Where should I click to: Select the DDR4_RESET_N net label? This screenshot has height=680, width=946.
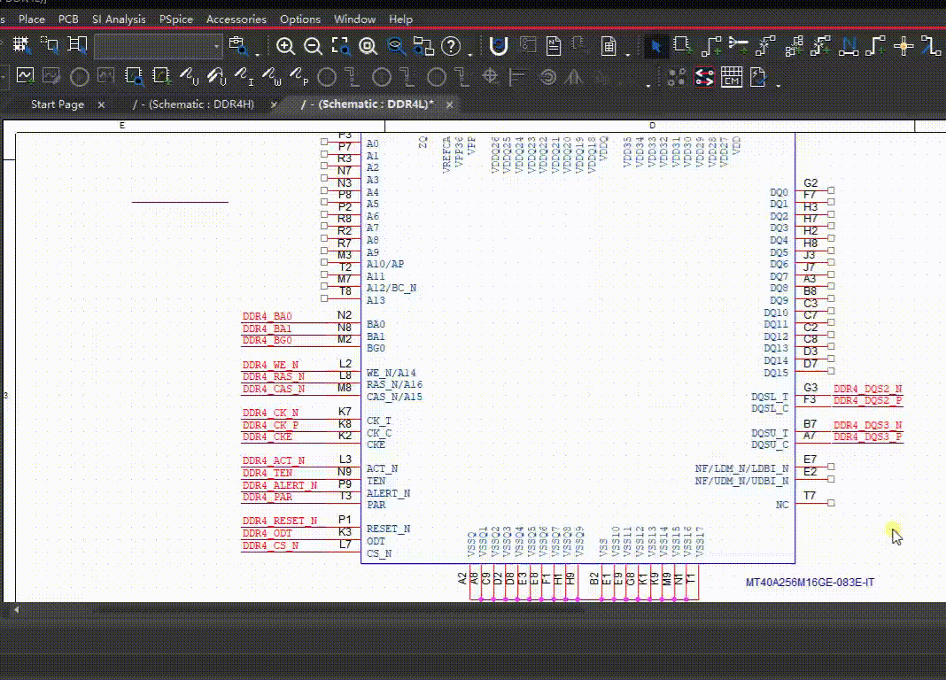(279, 521)
